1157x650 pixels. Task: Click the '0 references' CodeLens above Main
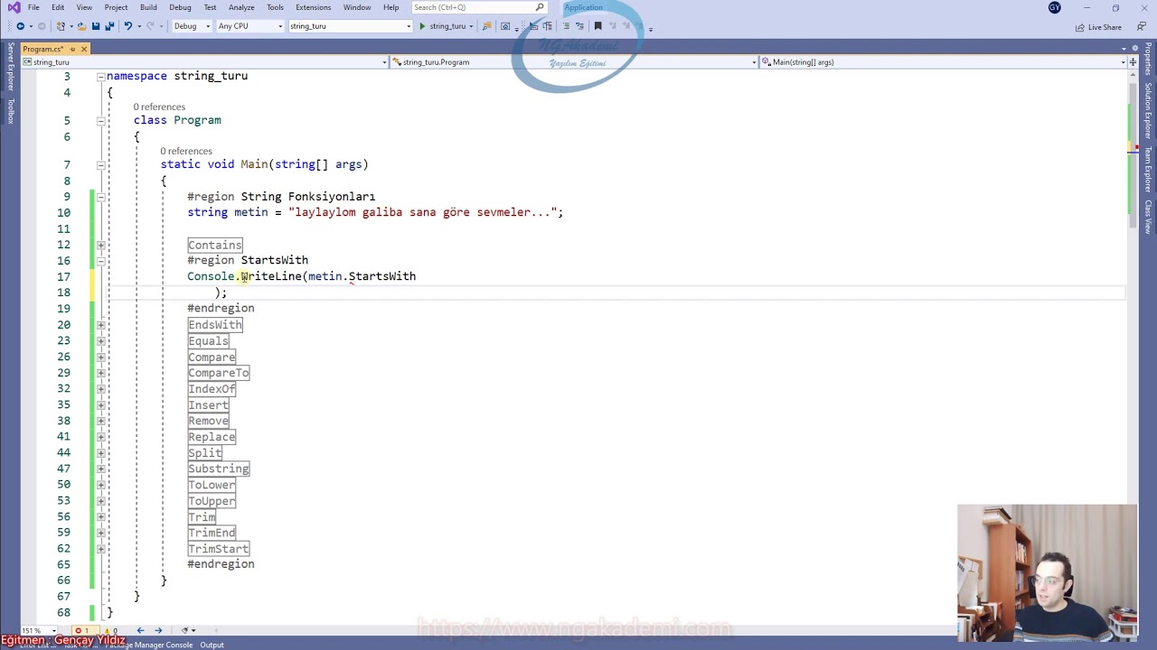point(186,151)
